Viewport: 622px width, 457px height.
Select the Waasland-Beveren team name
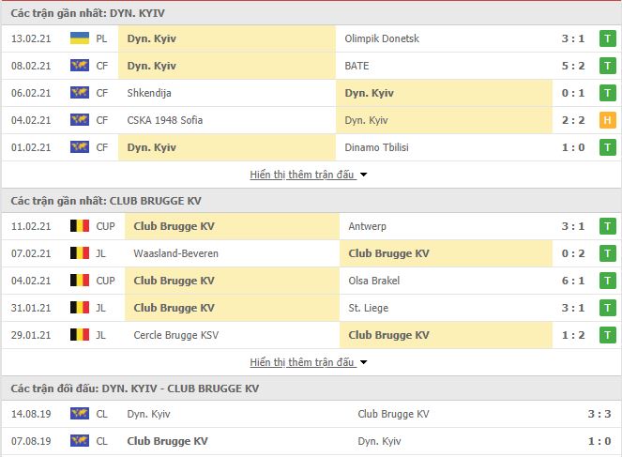(175, 253)
